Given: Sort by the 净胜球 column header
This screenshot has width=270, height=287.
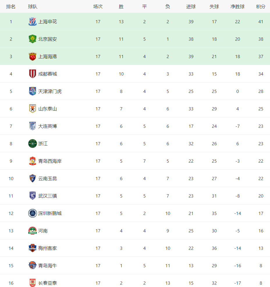Looking at the screenshot, I should 237,7.
